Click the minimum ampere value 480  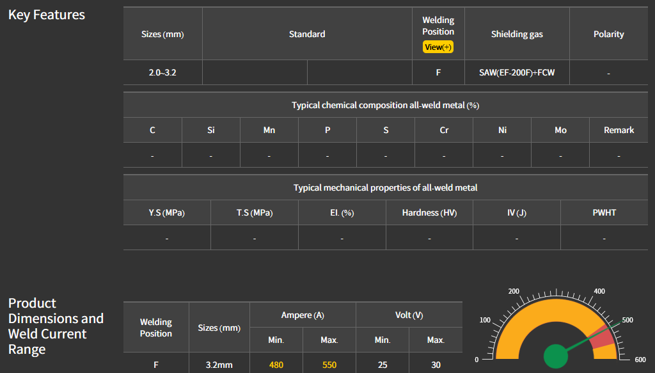click(x=276, y=365)
